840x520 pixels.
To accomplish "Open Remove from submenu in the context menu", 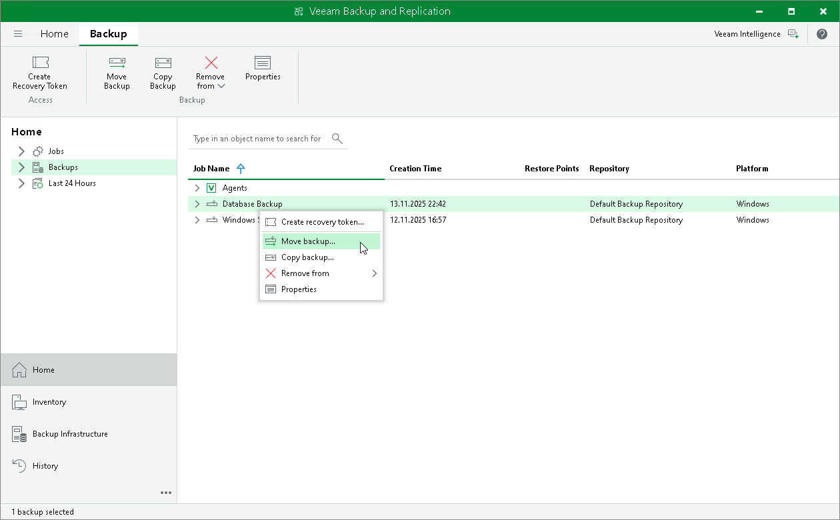I will (x=321, y=273).
